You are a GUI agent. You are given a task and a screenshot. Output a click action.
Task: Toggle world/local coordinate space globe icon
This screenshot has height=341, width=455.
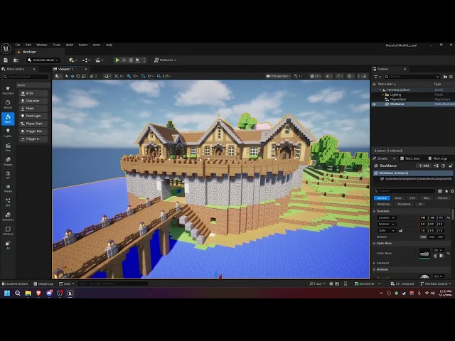tap(92, 76)
